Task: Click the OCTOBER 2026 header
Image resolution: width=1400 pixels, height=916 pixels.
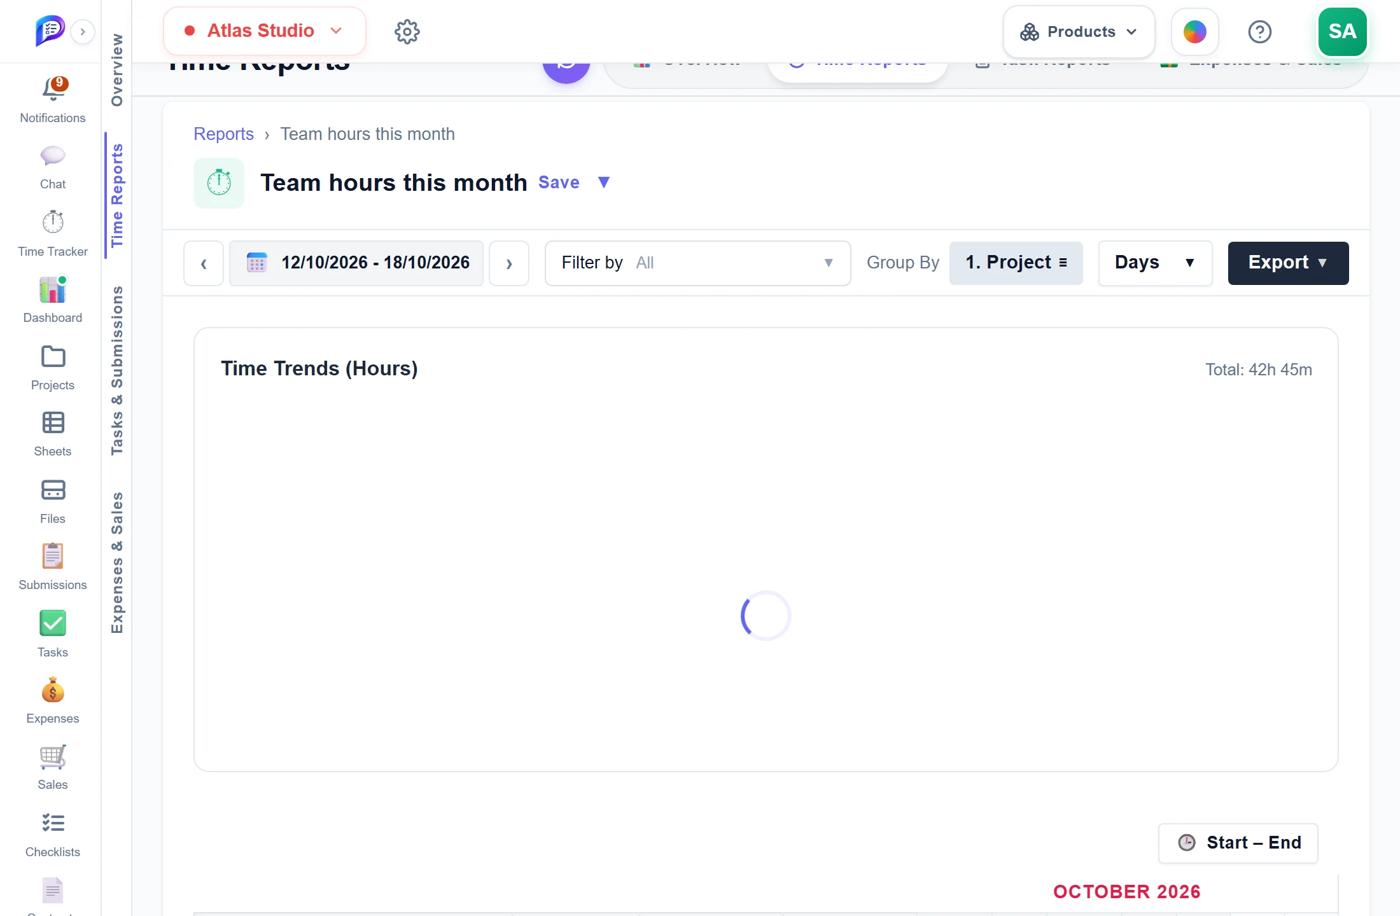Action: (x=1126, y=892)
